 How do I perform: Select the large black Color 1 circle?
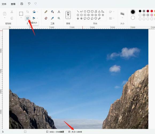133,12
